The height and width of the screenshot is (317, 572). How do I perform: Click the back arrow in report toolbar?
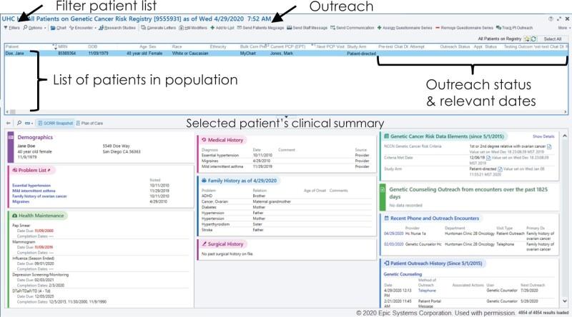tap(8, 123)
